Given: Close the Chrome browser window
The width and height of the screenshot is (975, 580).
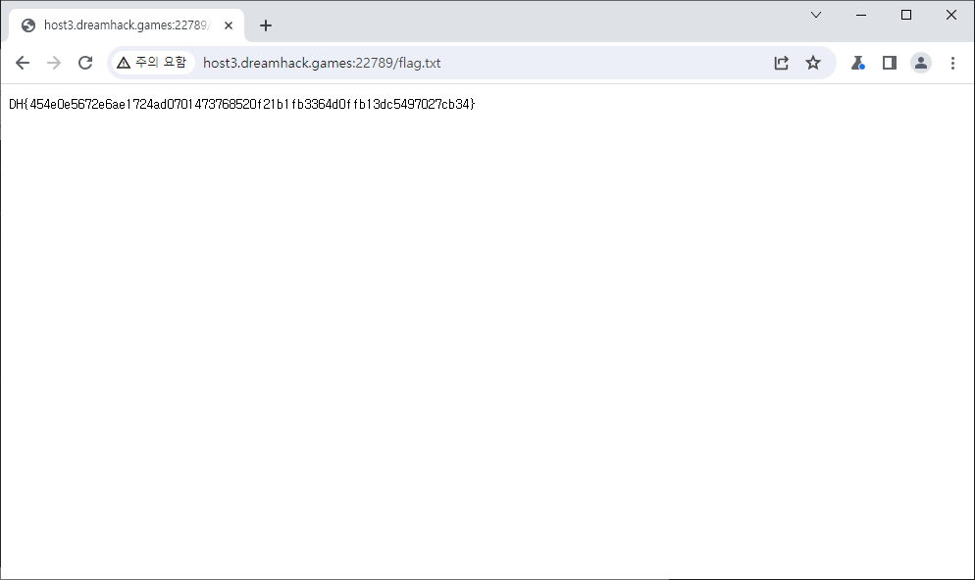Looking at the screenshot, I should pos(951,15).
